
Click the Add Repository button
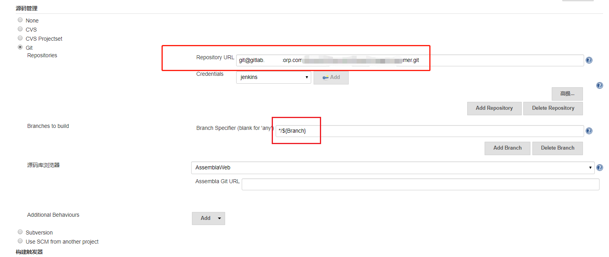(x=494, y=108)
